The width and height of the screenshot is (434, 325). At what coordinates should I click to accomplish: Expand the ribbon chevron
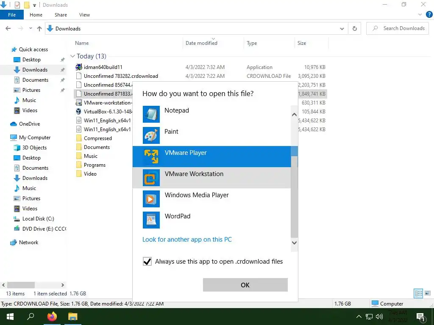click(x=420, y=15)
